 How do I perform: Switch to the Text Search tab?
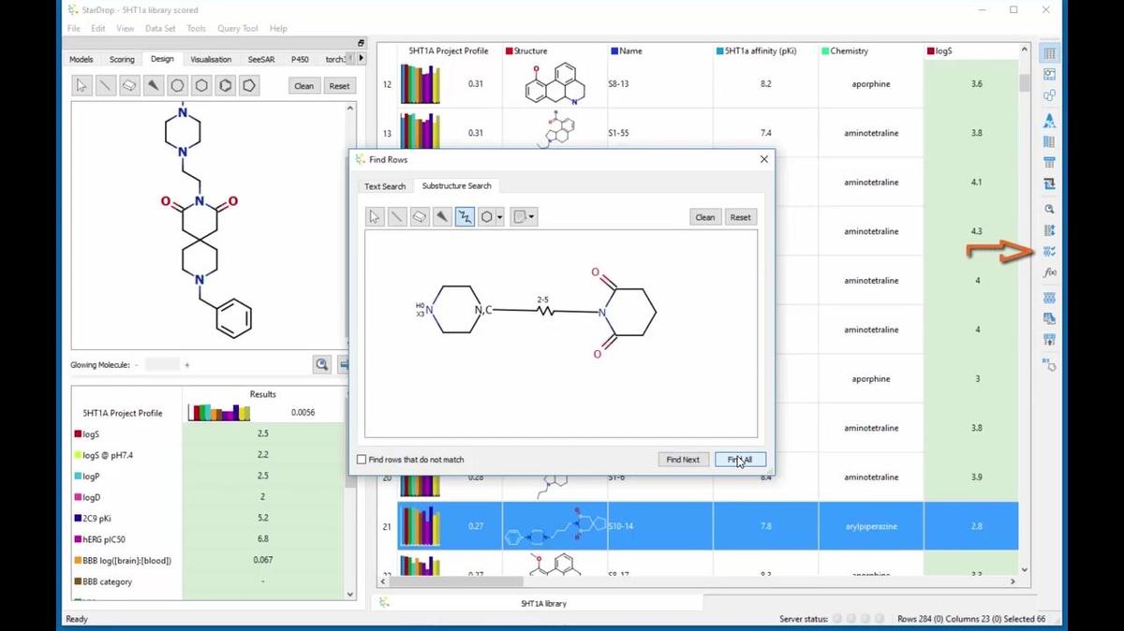click(384, 185)
